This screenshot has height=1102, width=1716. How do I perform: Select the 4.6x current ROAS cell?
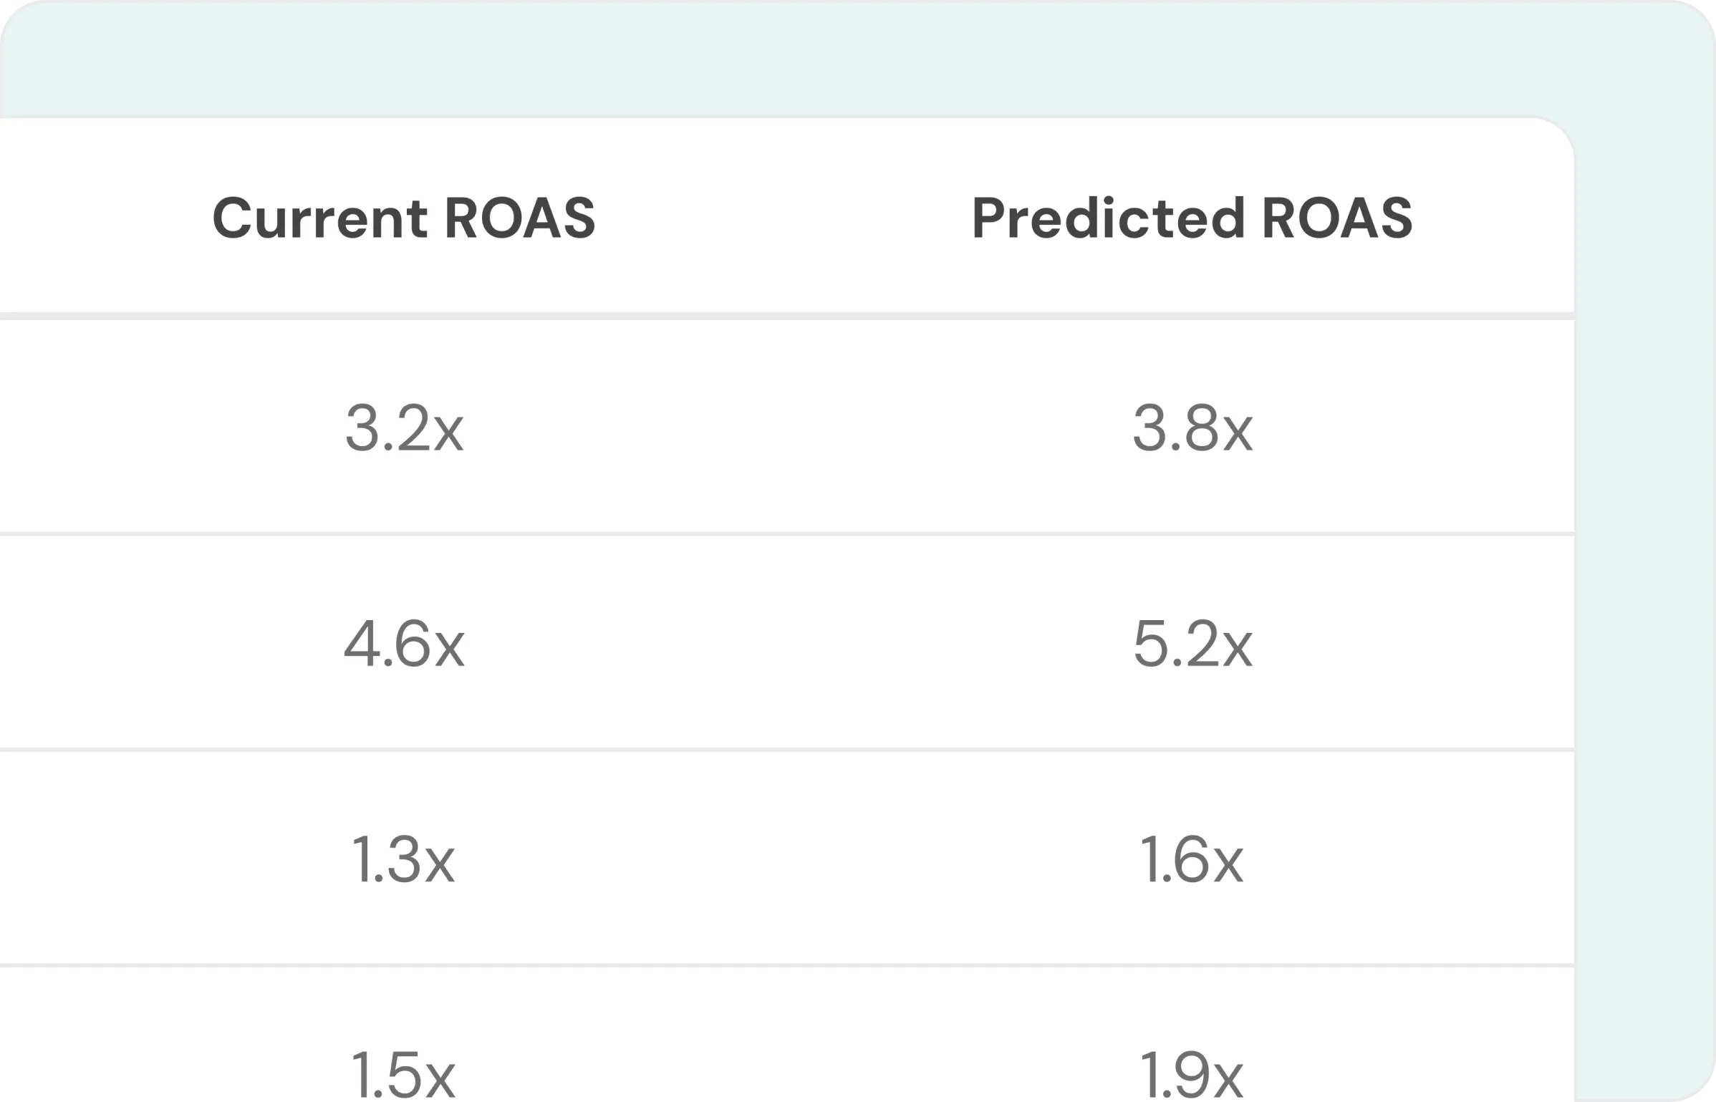click(405, 643)
